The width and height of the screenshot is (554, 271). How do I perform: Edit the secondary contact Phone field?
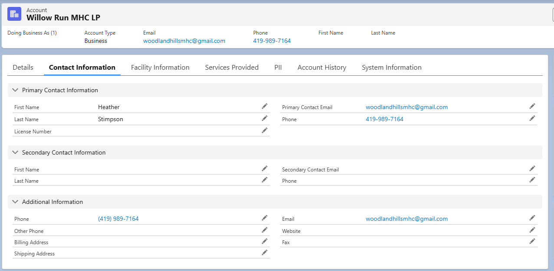[x=532, y=180]
